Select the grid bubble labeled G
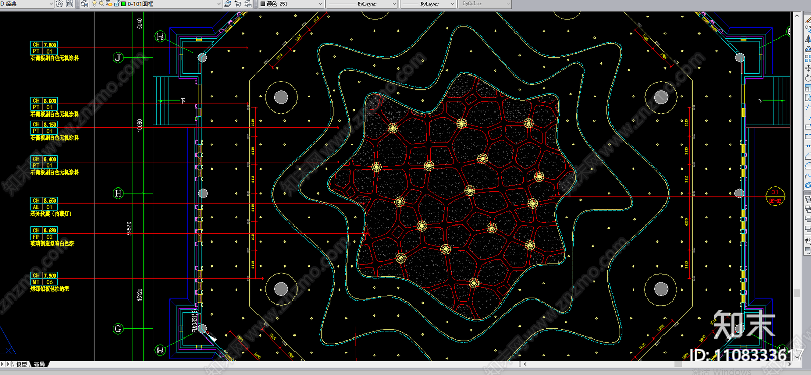This screenshot has height=375, width=811. tap(118, 329)
